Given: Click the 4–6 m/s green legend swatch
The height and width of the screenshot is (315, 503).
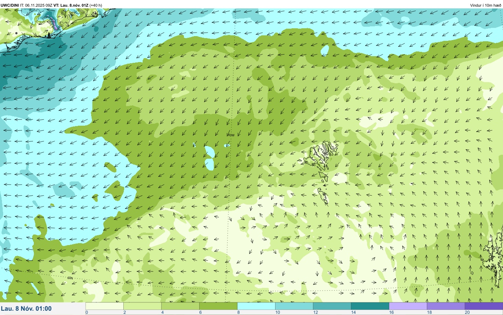Looking at the screenshot, I should coord(180,306).
